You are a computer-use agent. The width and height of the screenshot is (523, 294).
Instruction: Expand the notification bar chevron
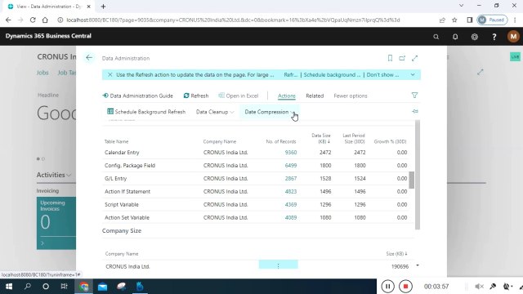tap(413, 74)
